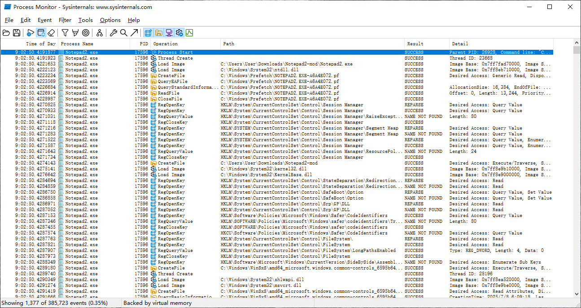Click the Include Process From Window target icon
The height and width of the screenshot is (308, 581).
[x=86, y=33]
